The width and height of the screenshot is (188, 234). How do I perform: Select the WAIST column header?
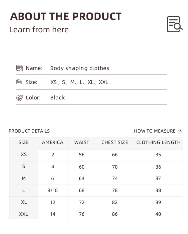pos(82,142)
